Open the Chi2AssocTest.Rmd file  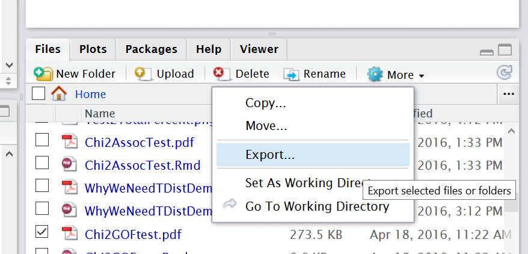[x=143, y=165]
